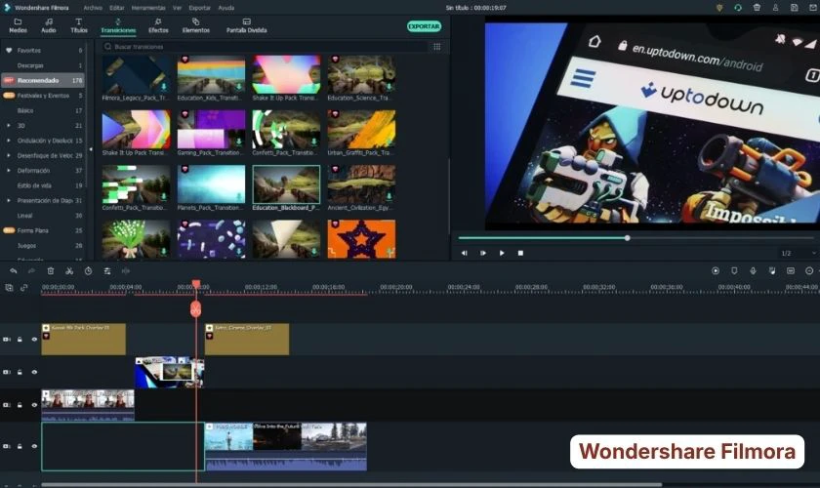Stop the preview playback
This screenshot has width=820, height=488.
520,253
